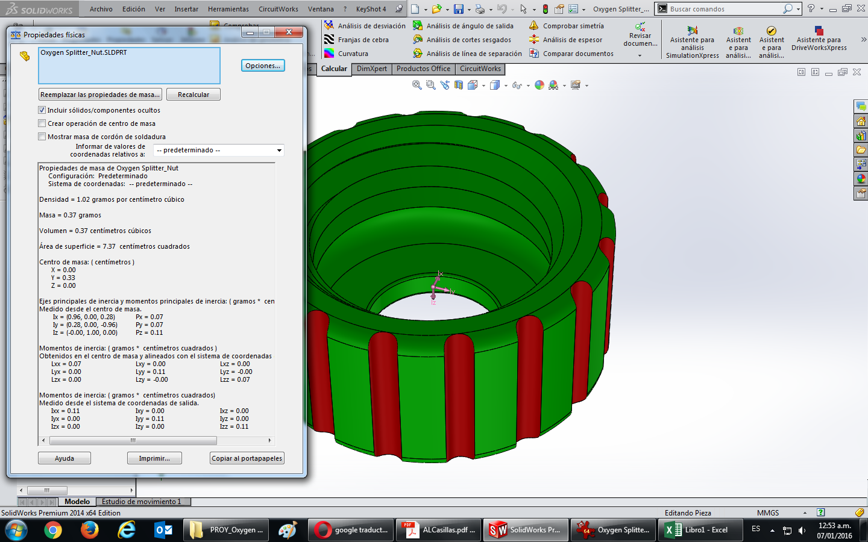Expand the Save icon dropdown arrow
Viewport: 868px width, 542px height.
coord(469,10)
